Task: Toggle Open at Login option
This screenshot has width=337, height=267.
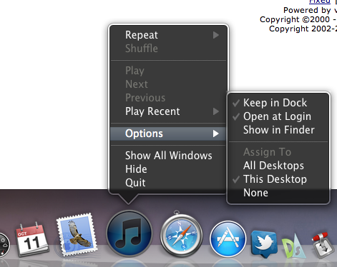Action: tap(278, 116)
